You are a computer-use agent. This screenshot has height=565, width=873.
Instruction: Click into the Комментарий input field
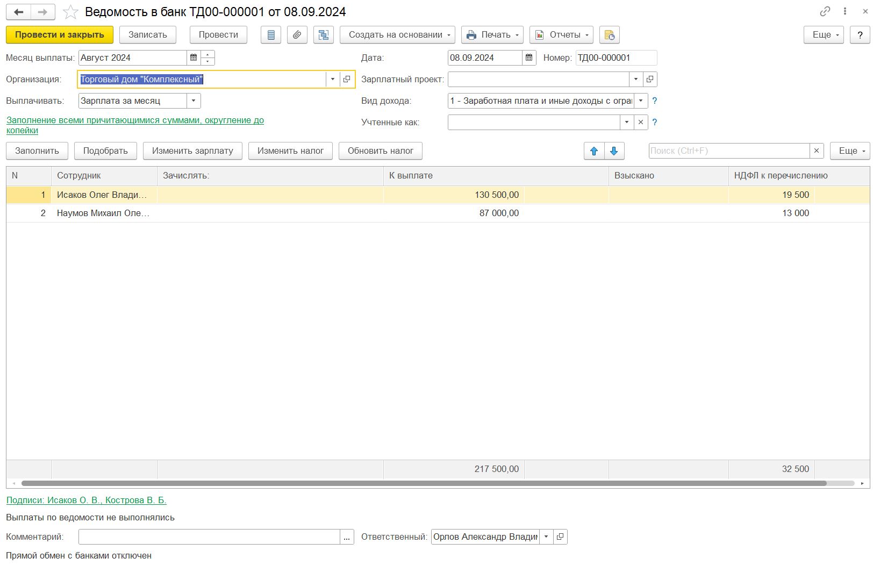(x=209, y=537)
